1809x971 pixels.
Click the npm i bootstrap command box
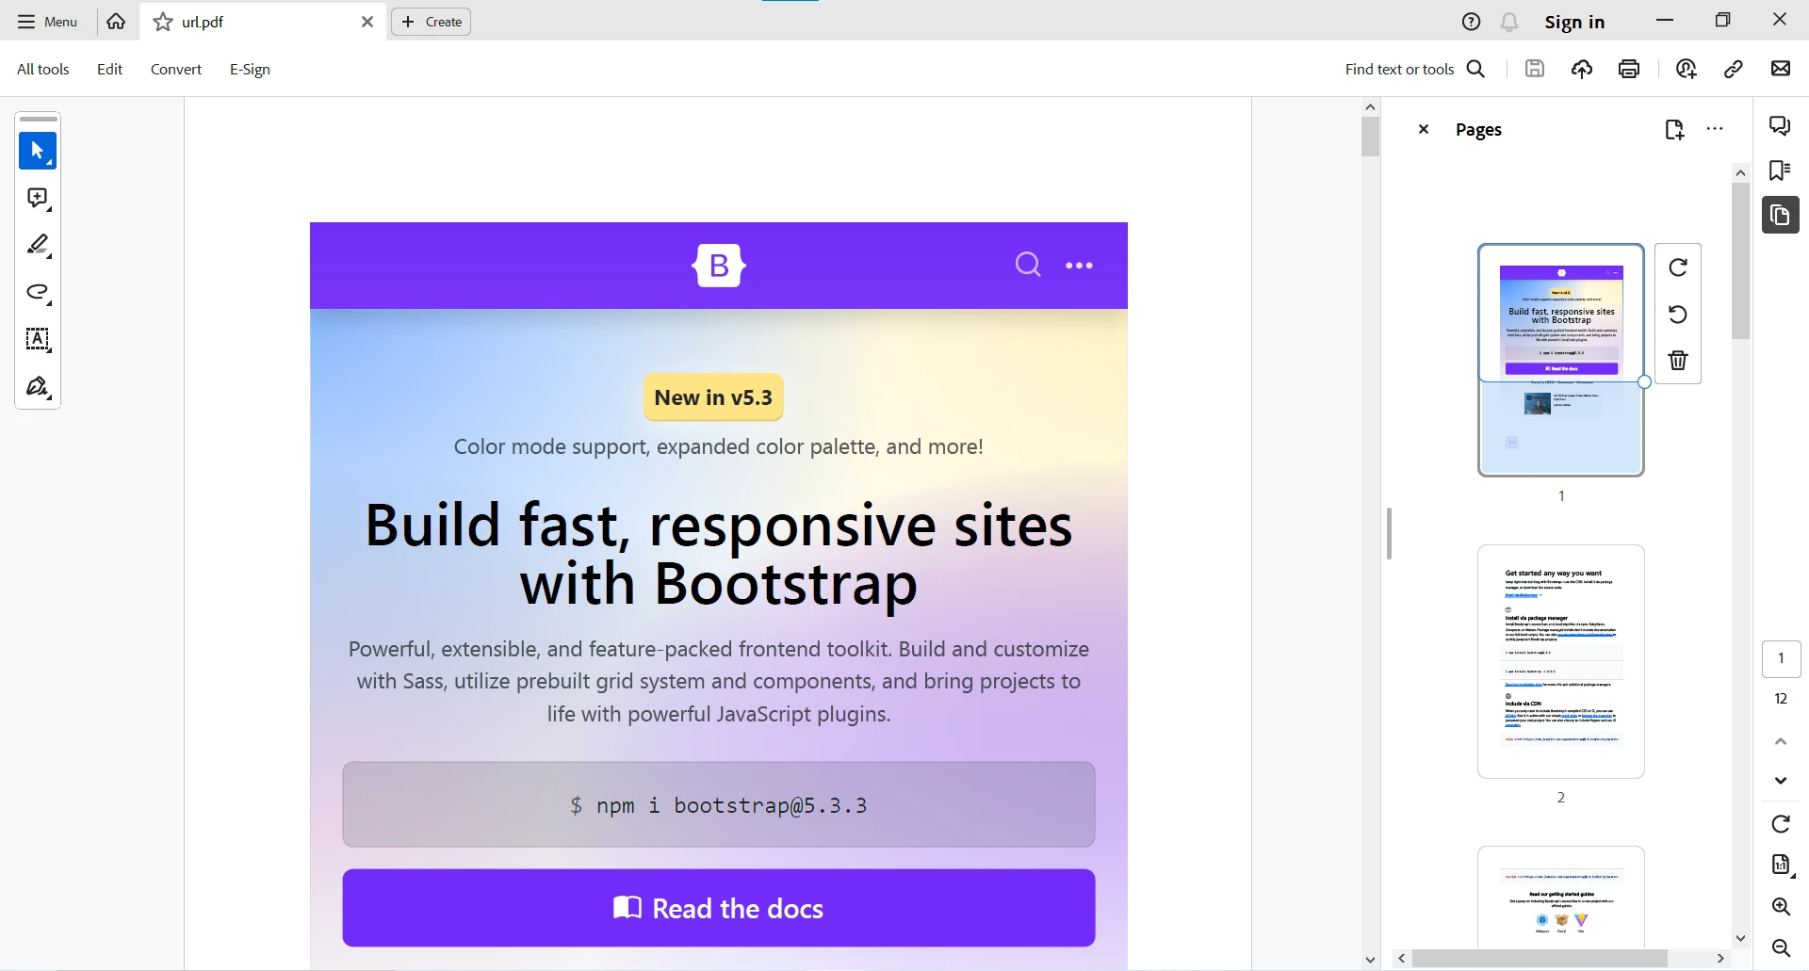[x=719, y=804]
